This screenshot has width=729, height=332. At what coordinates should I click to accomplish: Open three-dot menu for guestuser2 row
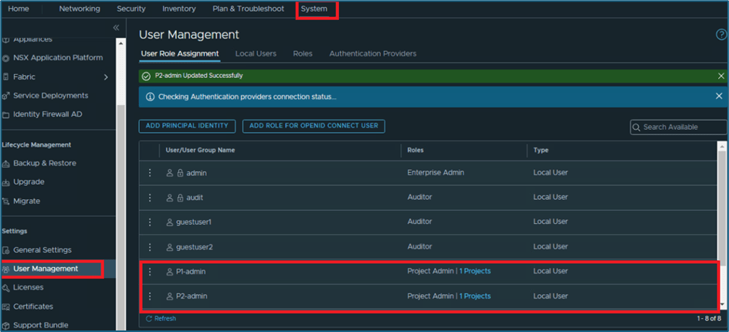tap(151, 247)
